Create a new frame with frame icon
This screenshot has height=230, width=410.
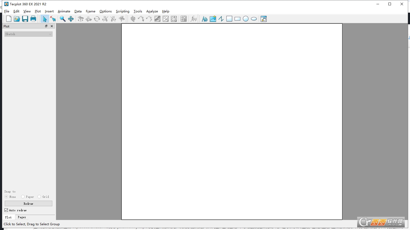(264, 19)
